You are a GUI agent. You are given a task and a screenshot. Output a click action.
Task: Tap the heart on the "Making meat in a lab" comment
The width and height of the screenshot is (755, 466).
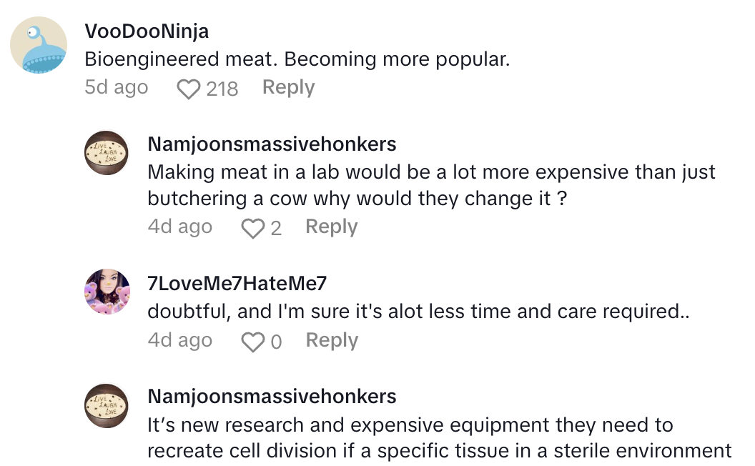pyautogui.click(x=252, y=228)
